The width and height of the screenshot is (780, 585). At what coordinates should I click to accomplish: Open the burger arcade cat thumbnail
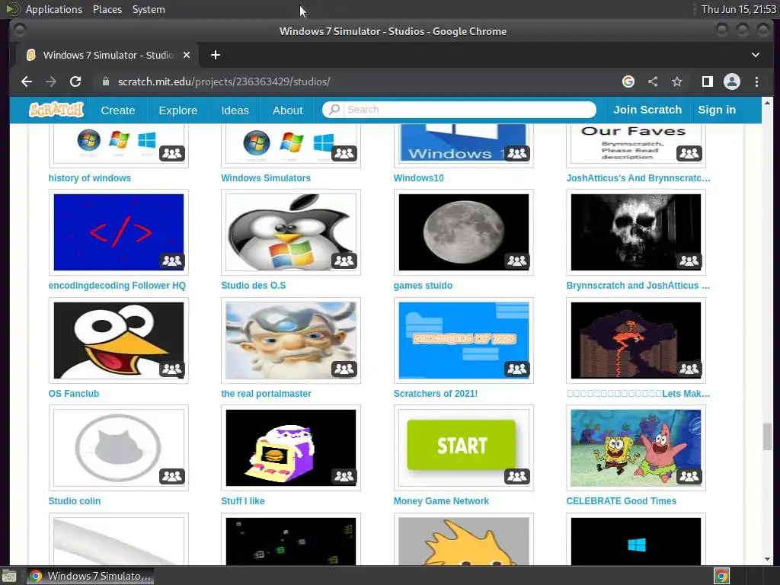tap(290, 448)
